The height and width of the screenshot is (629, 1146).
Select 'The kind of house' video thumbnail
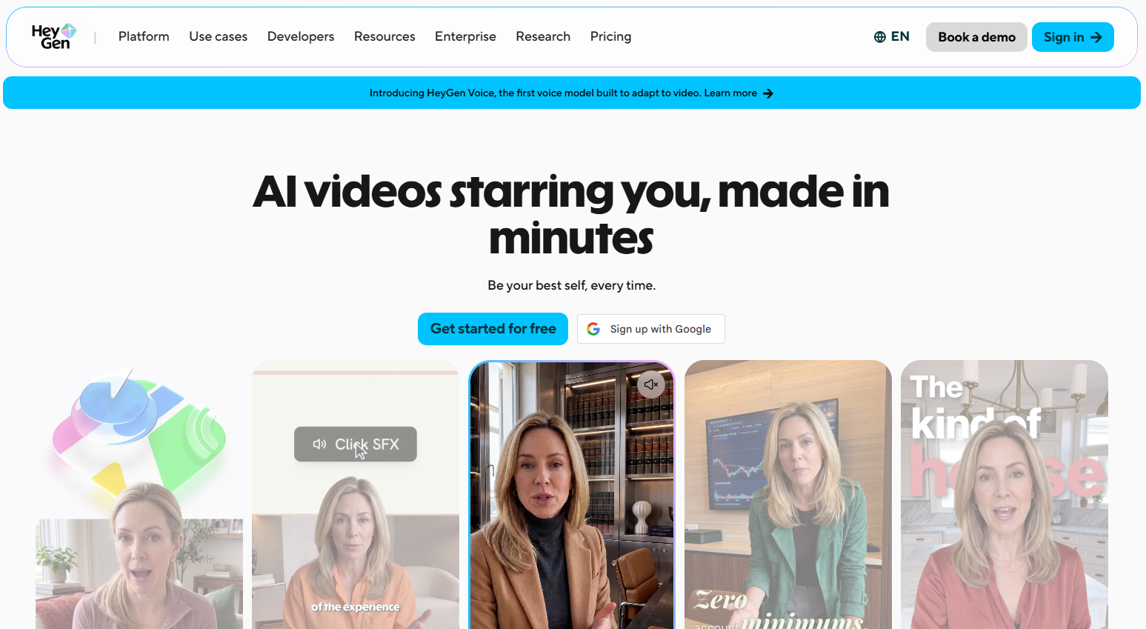click(x=1005, y=495)
